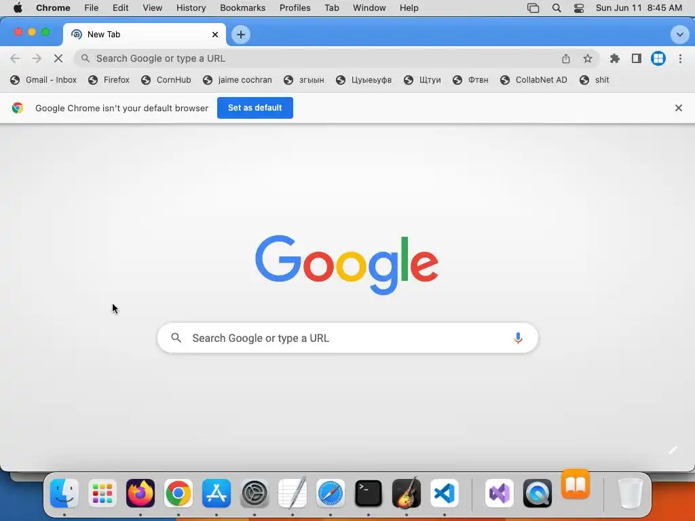This screenshot has height=521, width=695.
Task: Open the jaime cochran bookmark
Action: click(x=238, y=80)
